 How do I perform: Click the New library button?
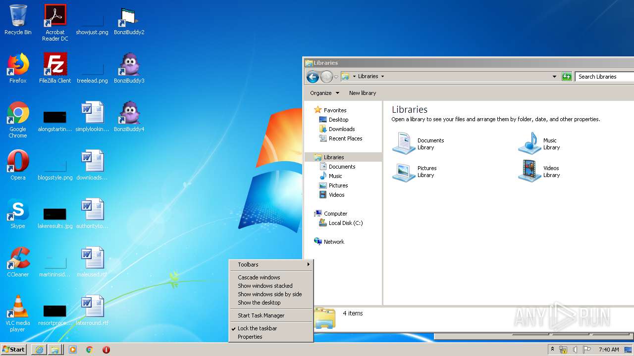(x=363, y=93)
